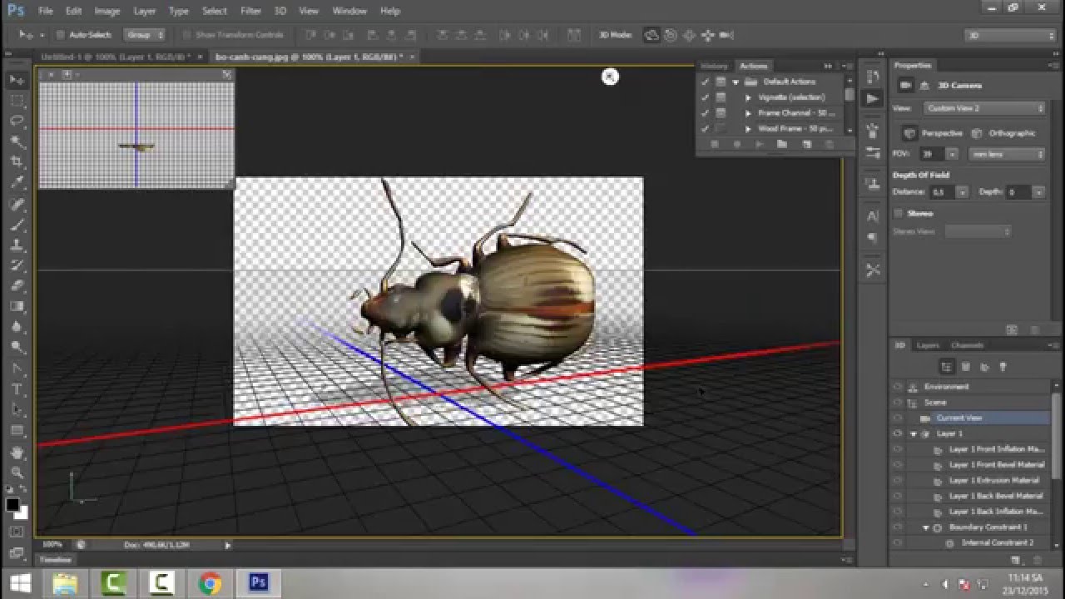Switch to the Channels tab
Screen dimensions: 1065x599
[967, 345]
